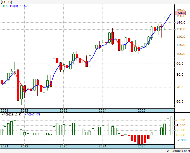Click the (FCFS) chart title
Viewport: 190px width, 153px height.
coord(6,2)
